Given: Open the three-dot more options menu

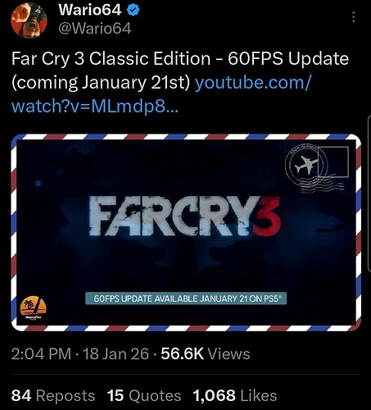Looking at the screenshot, I should [354, 17].
